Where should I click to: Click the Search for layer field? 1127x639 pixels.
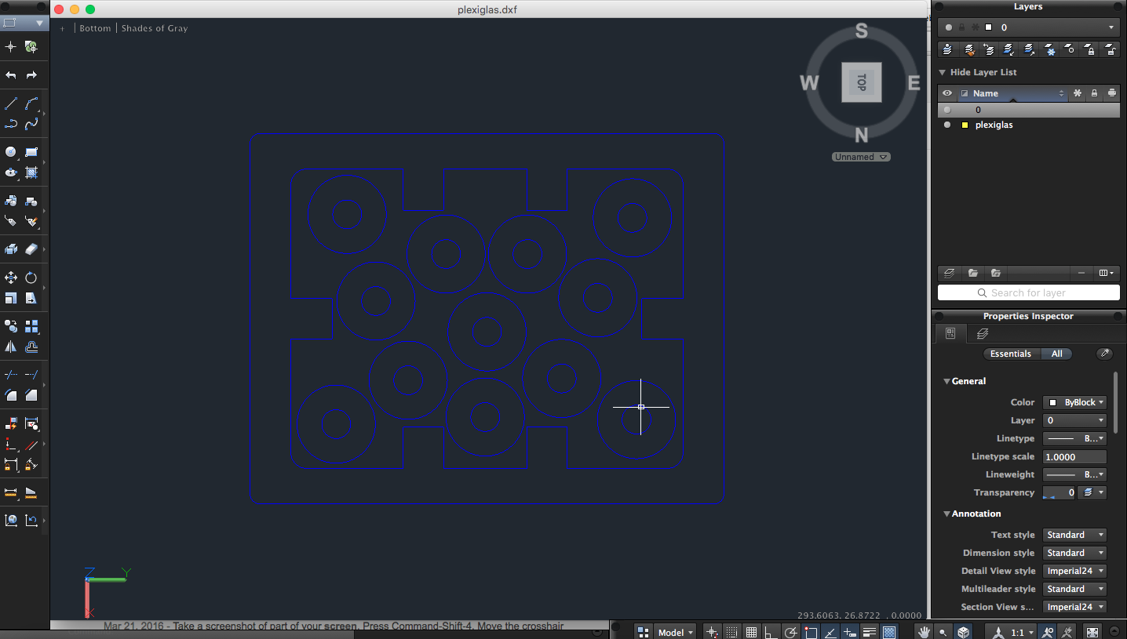pos(1029,292)
